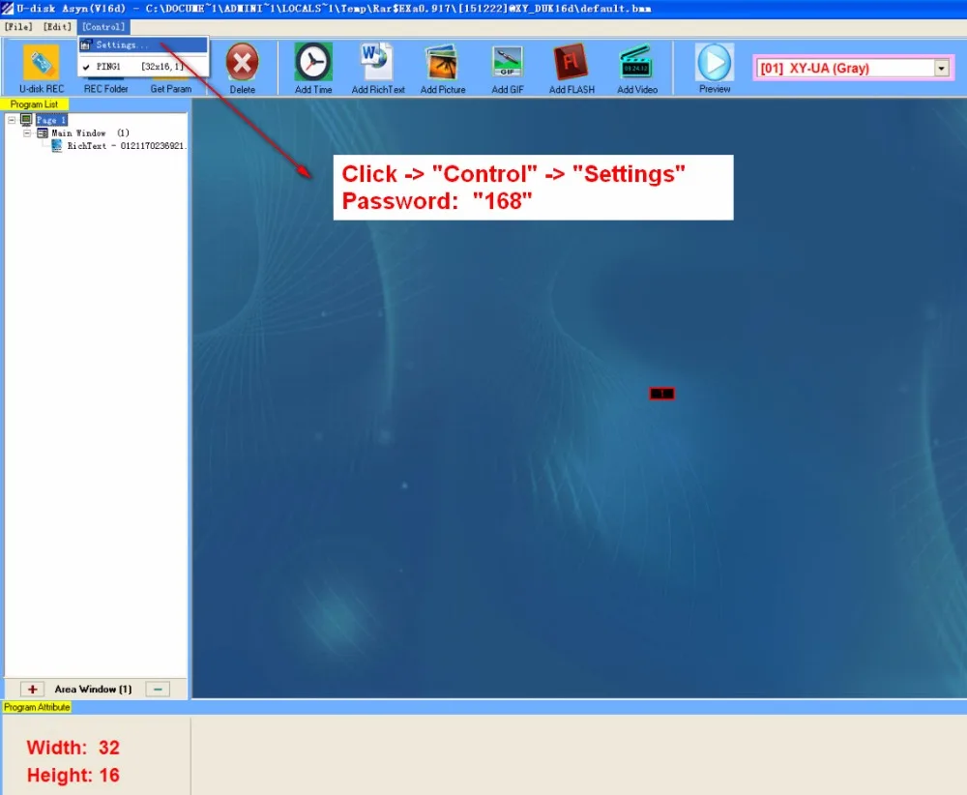Screen dimensions: 967x795
Task: Click the Program Attribute tab label
Action: 37,707
